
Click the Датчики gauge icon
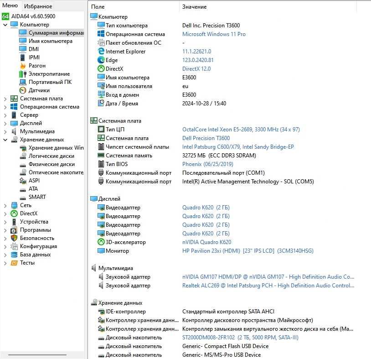click(23, 90)
